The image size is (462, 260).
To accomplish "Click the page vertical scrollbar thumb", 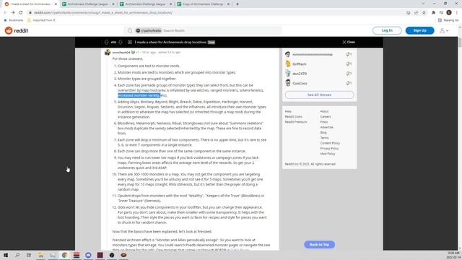I will (x=460, y=42).
